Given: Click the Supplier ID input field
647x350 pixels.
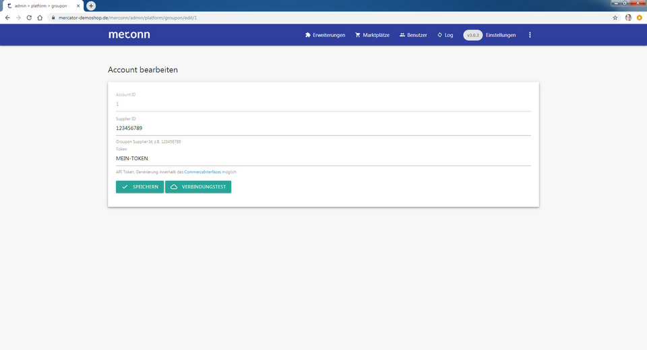Looking at the screenshot, I should point(323,128).
